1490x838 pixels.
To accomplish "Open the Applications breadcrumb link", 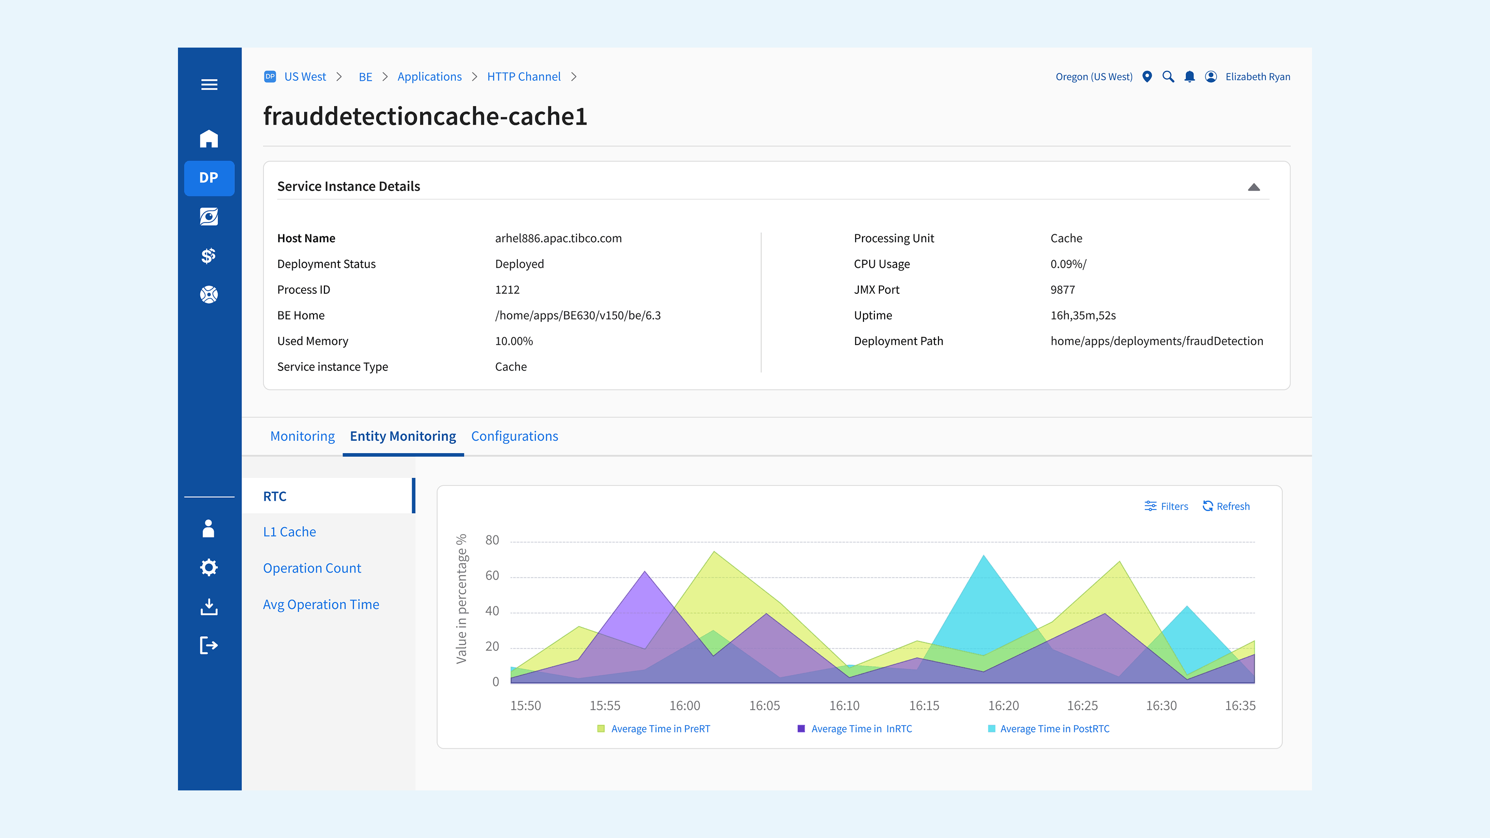I will (430, 77).
